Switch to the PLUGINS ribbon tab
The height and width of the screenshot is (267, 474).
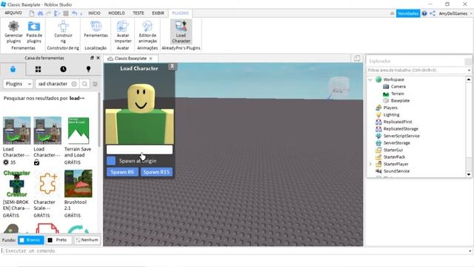click(x=180, y=13)
